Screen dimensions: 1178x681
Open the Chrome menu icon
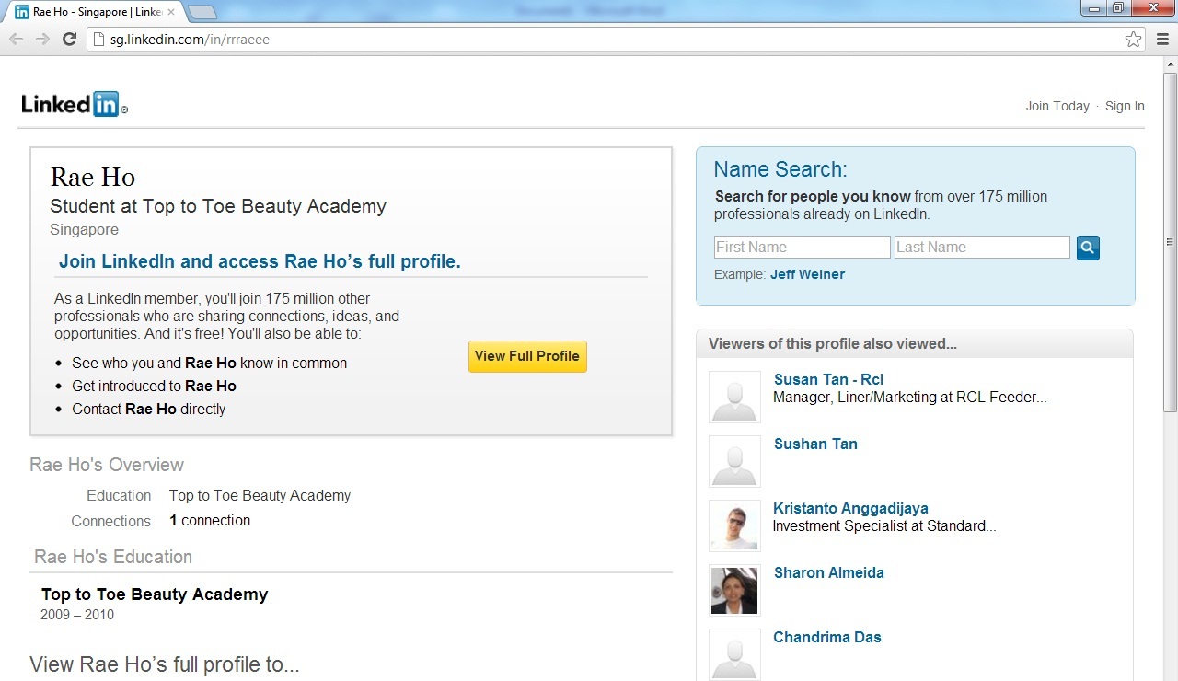(x=1161, y=40)
